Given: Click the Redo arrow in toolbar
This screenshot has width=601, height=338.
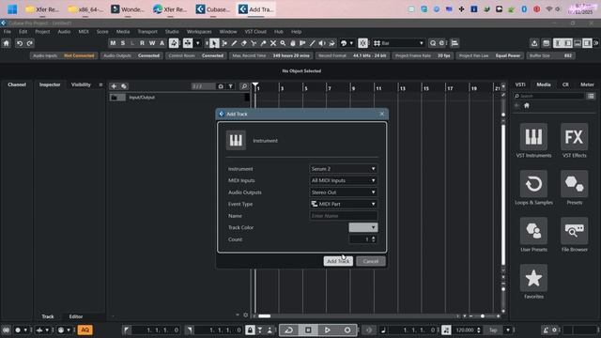Looking at the screenshot, I should [x=29, y=43].
